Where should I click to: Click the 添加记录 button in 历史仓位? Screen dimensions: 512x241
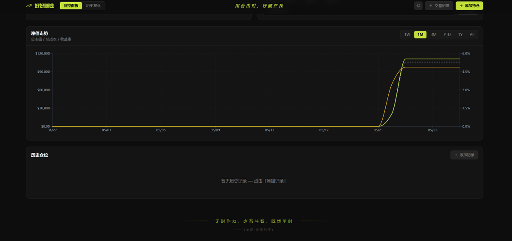click(x=464, y=155)
